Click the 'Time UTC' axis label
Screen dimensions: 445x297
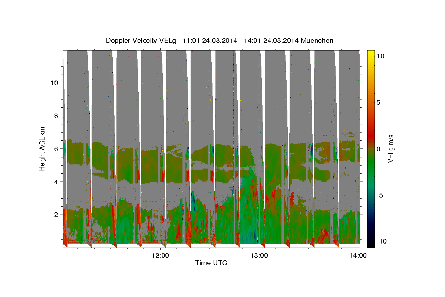pyautogui.click(x=211, y=263)
